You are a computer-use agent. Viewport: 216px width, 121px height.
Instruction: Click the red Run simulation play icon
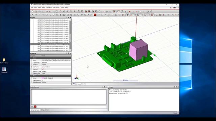tap(130, 11)
